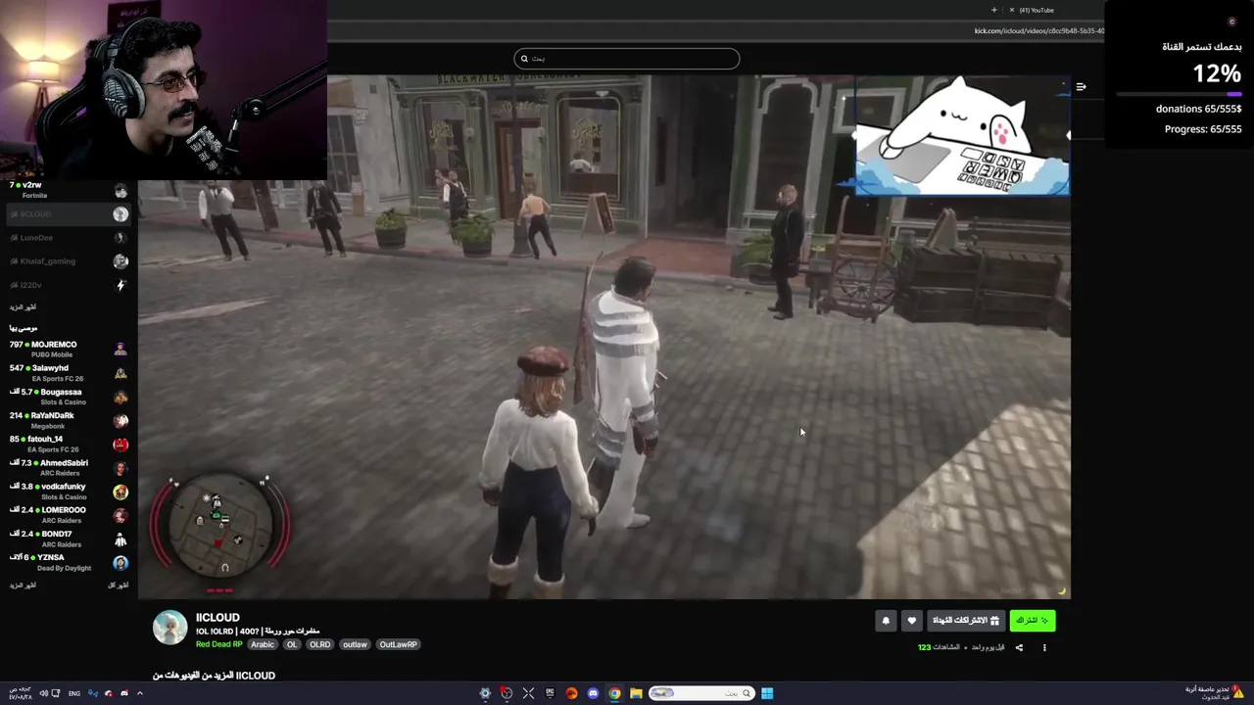Open MOJREMCO PUBG Mobile channel
The width and height of the screenshot is (1254, 705).
click(x=69, y=349)
